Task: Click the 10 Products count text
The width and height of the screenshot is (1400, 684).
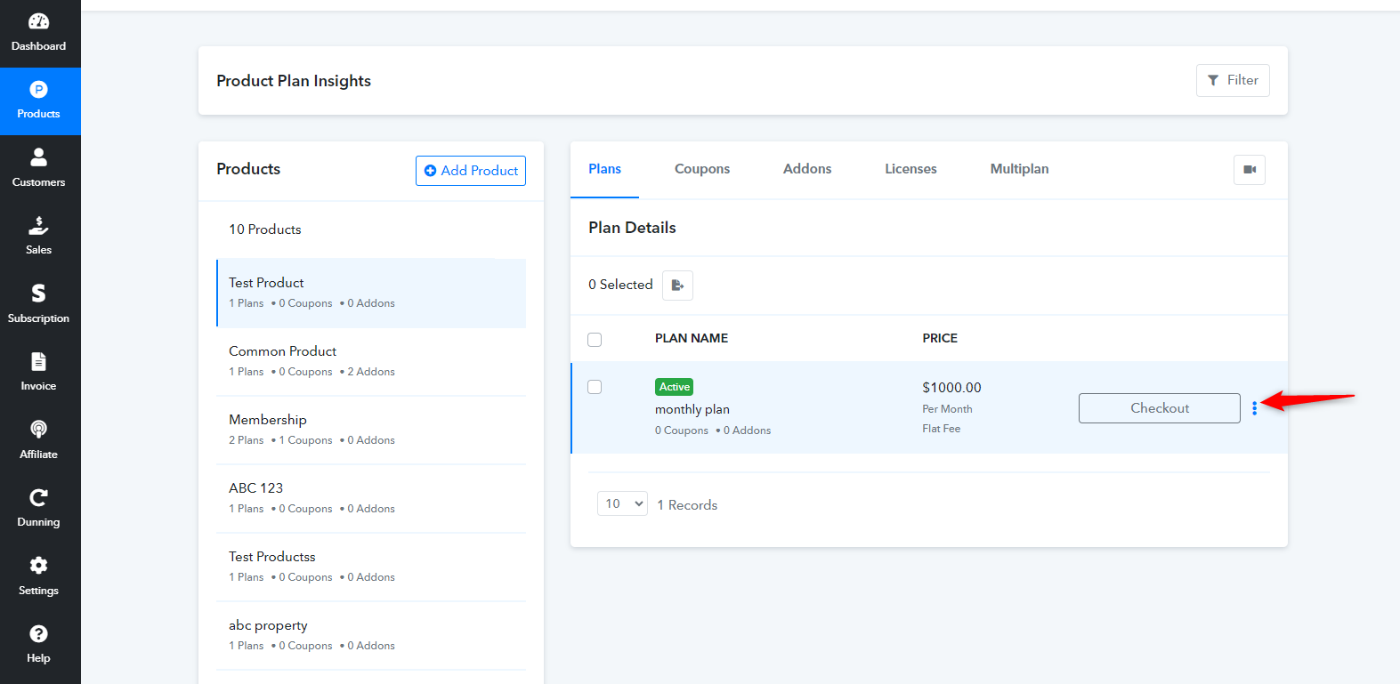Action: [265, 229]
